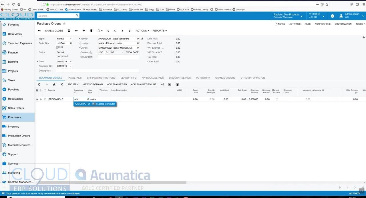
Task: Click Save & Close
Action: point(54,31)
